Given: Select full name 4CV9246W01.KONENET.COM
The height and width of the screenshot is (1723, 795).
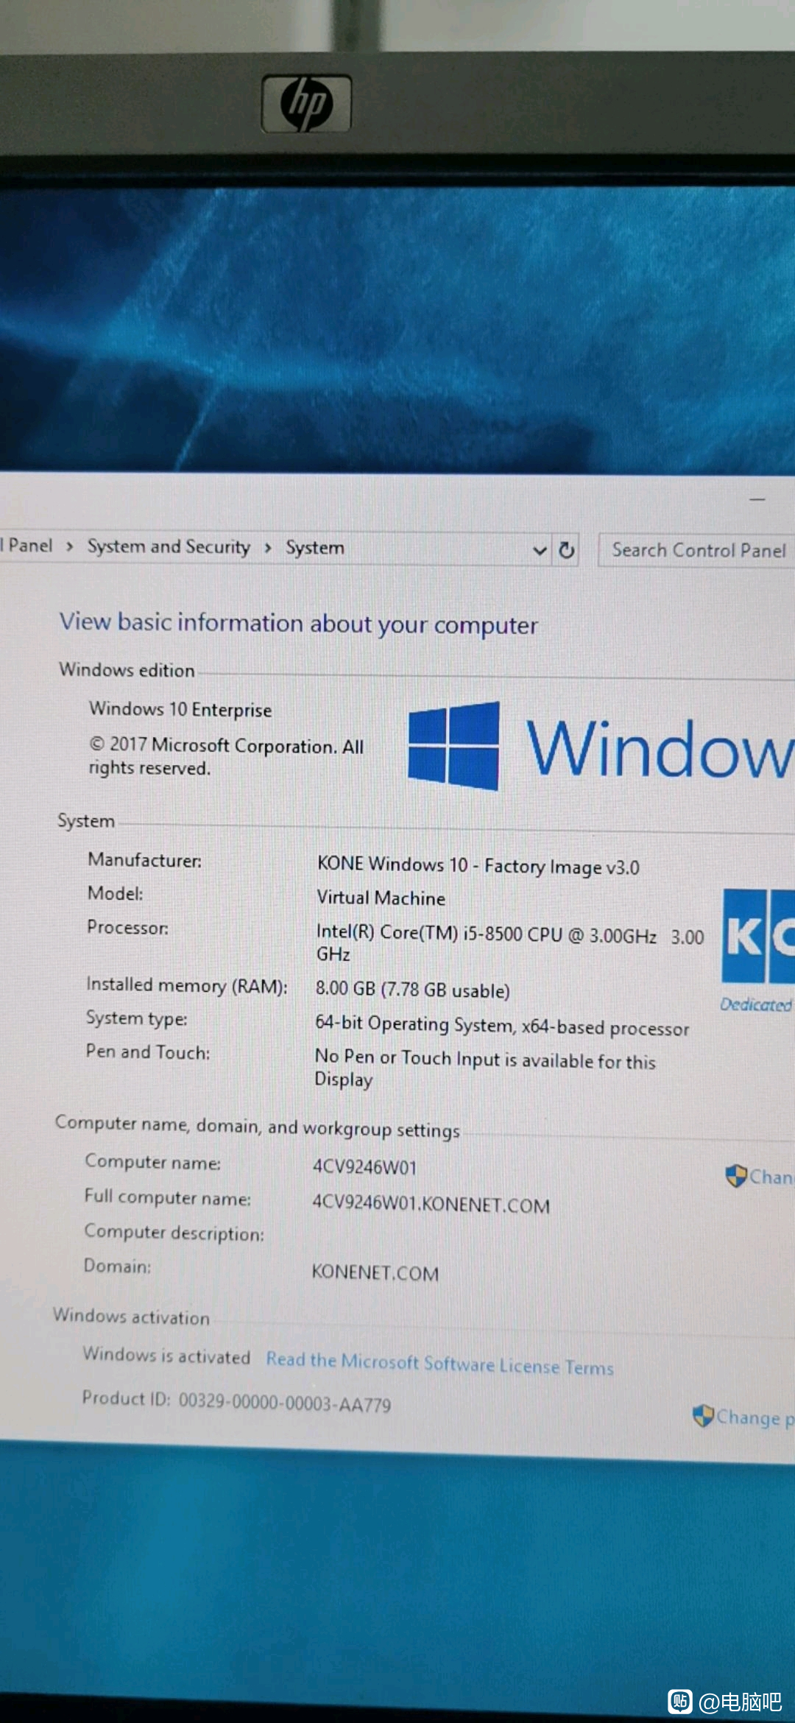Looking at the screenshot, I should tap(431, 1204).
